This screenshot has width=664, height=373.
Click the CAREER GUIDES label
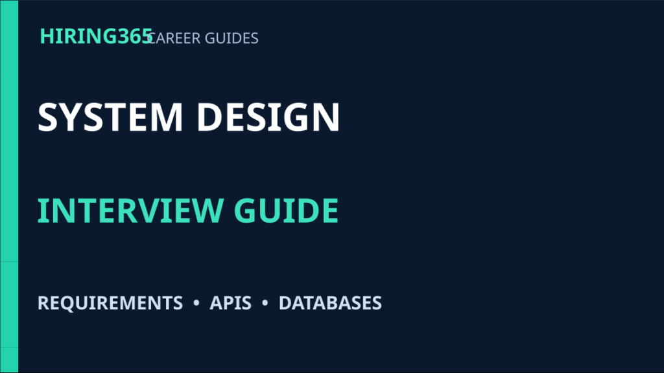click(x=203, y=38)
